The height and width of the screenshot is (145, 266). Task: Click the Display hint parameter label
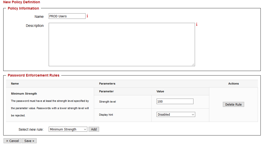106,115
